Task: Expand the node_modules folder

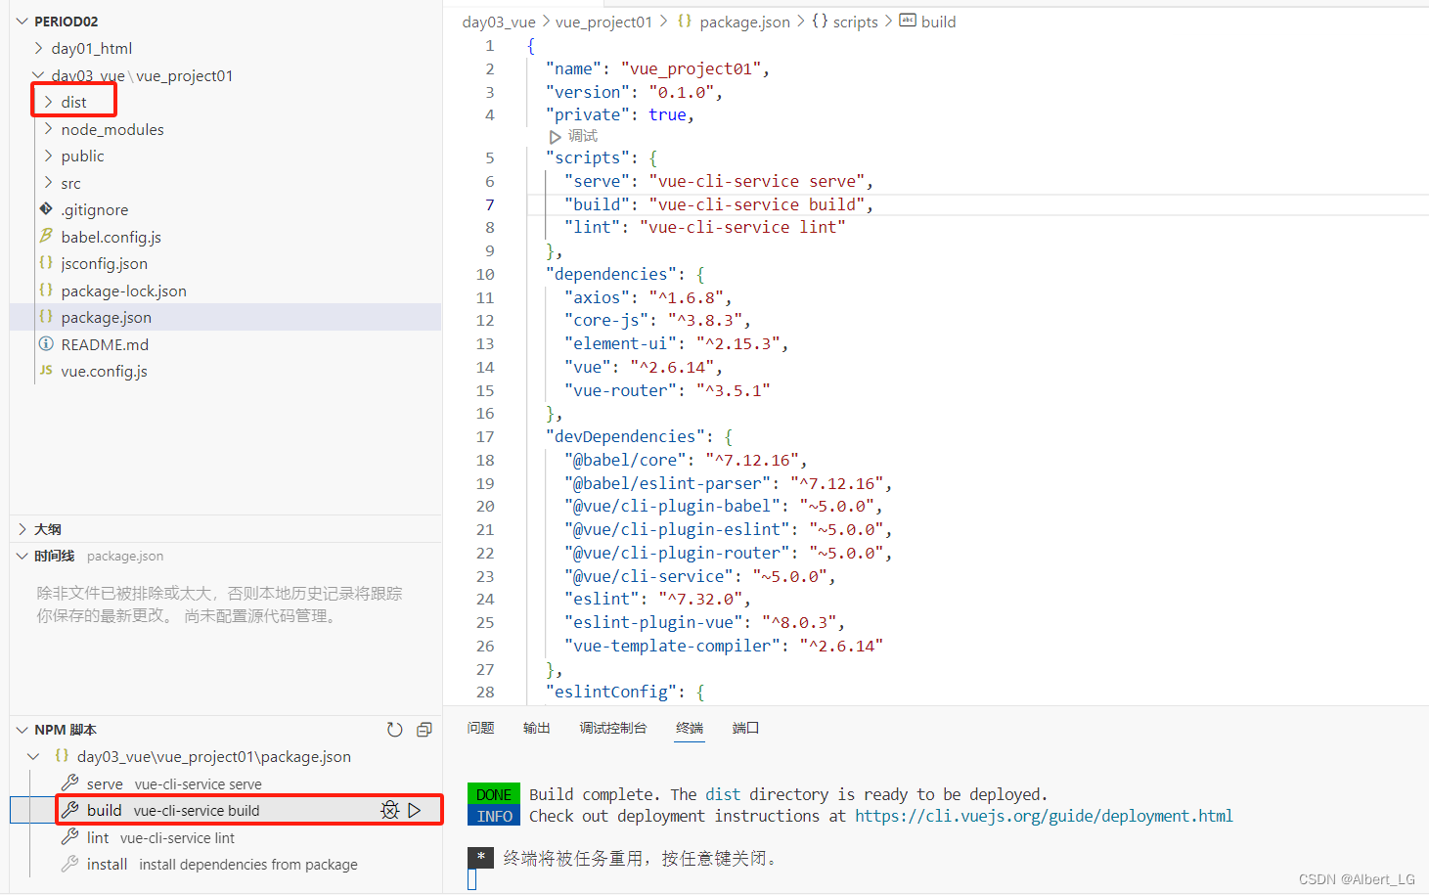Action: [48, 129]
